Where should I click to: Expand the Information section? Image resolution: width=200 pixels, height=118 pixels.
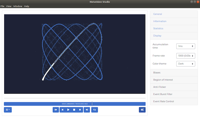(x=174, y=21)
